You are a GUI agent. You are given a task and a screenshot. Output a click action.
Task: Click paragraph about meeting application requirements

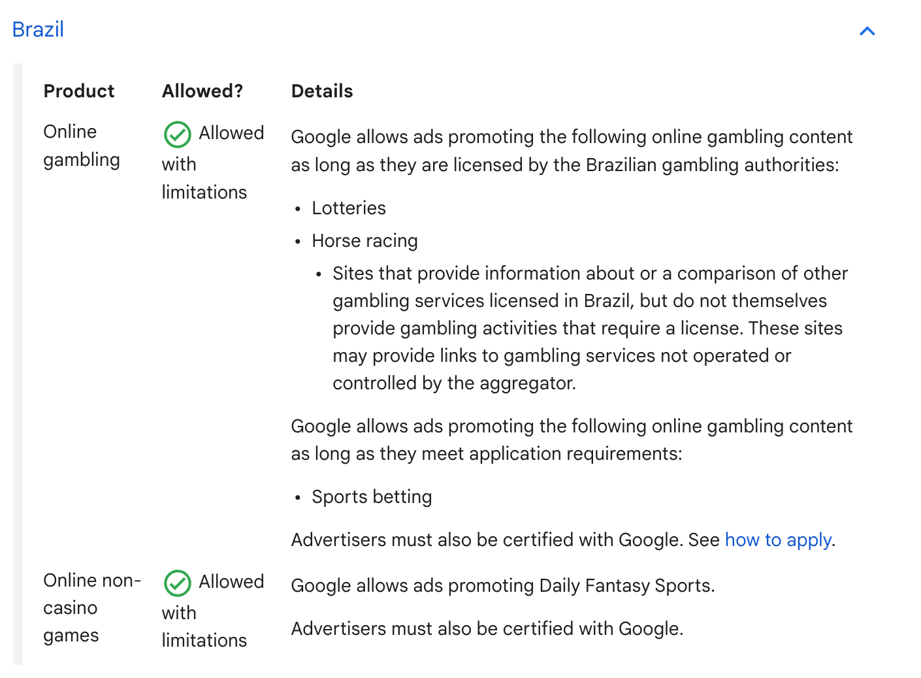pos(572,440)
